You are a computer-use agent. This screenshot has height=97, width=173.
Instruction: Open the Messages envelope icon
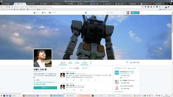[x=50, y=13]
